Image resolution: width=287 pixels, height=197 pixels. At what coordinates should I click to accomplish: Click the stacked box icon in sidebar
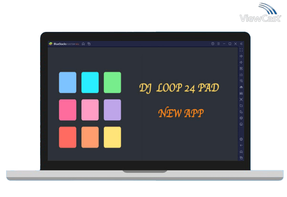[241, 118]
